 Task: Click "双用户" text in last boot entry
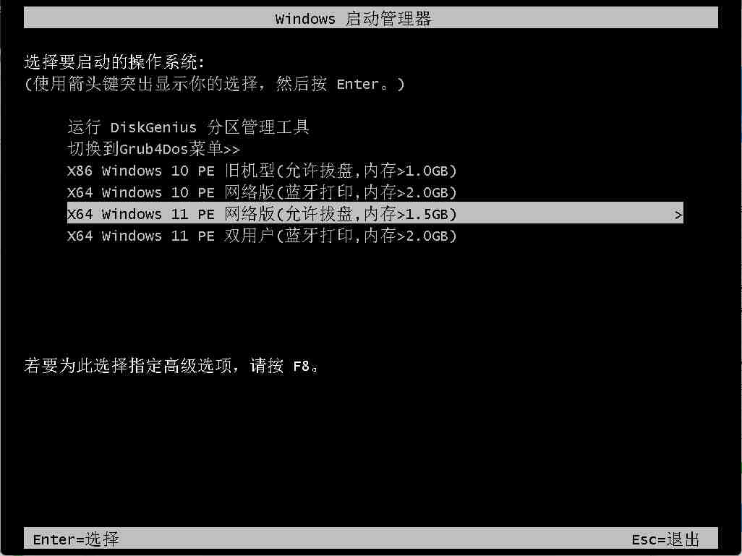tap(249, 235)
